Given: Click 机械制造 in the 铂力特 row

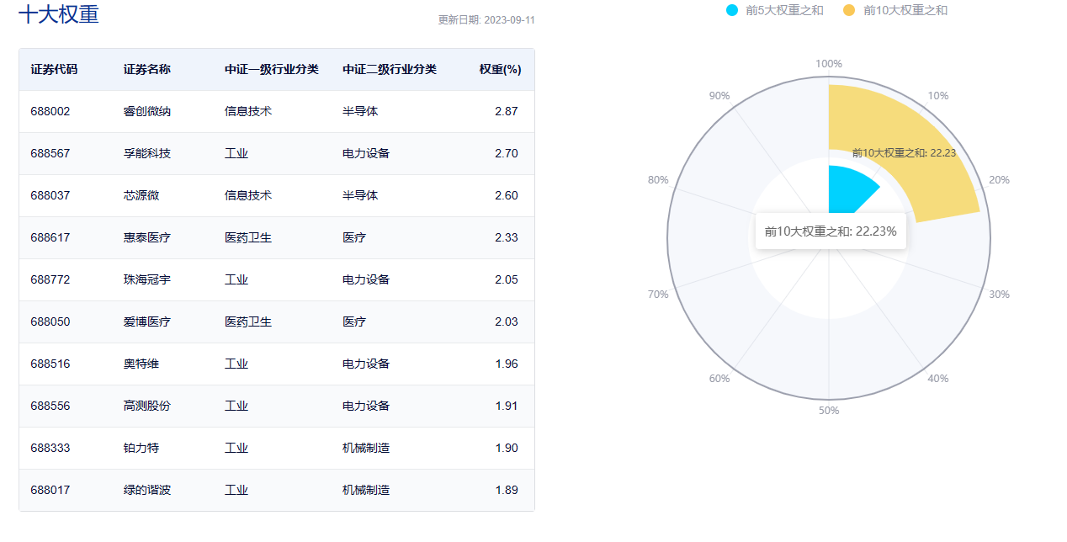Looking at the screenshot, I should coord(366,448).
